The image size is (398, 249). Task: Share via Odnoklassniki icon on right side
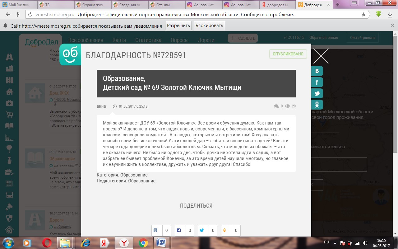317,105
